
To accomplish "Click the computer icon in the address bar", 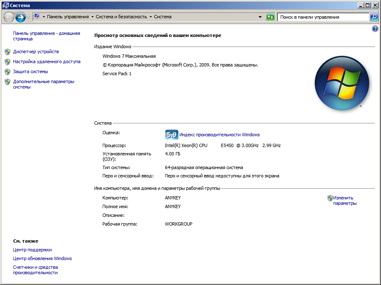I will (37, 17).
